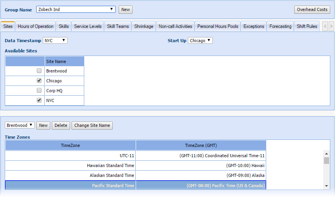Click the Delete site button
The image size is (335, 197).
click(61, 125)
